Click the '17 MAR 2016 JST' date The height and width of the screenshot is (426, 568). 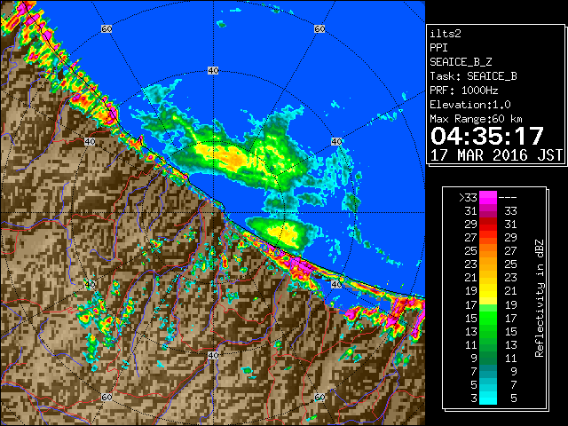coord(496,155)
